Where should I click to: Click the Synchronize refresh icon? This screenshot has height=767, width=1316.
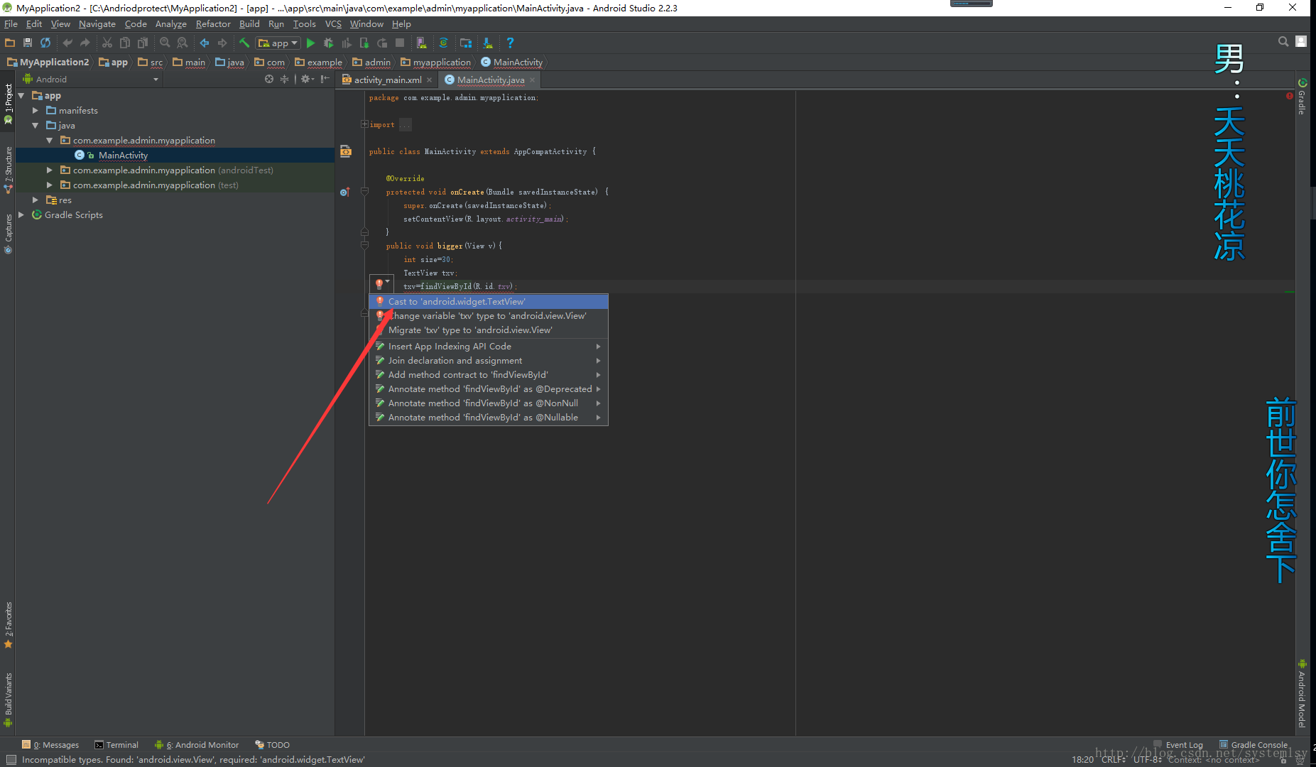click(45, 43)
